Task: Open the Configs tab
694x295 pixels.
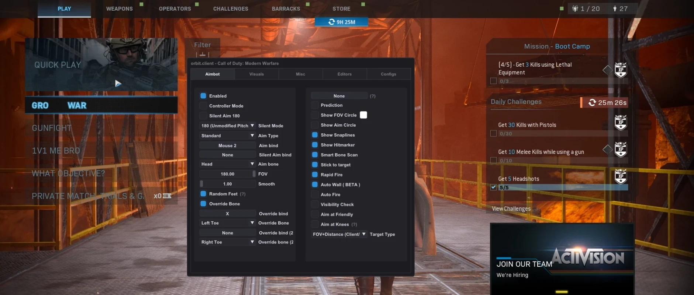Action: click(389, 74)
